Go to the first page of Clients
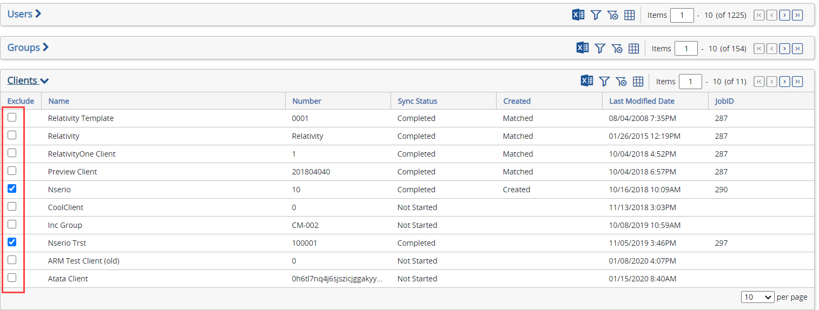This screenshot has height=310, width=819. [758, 82]
